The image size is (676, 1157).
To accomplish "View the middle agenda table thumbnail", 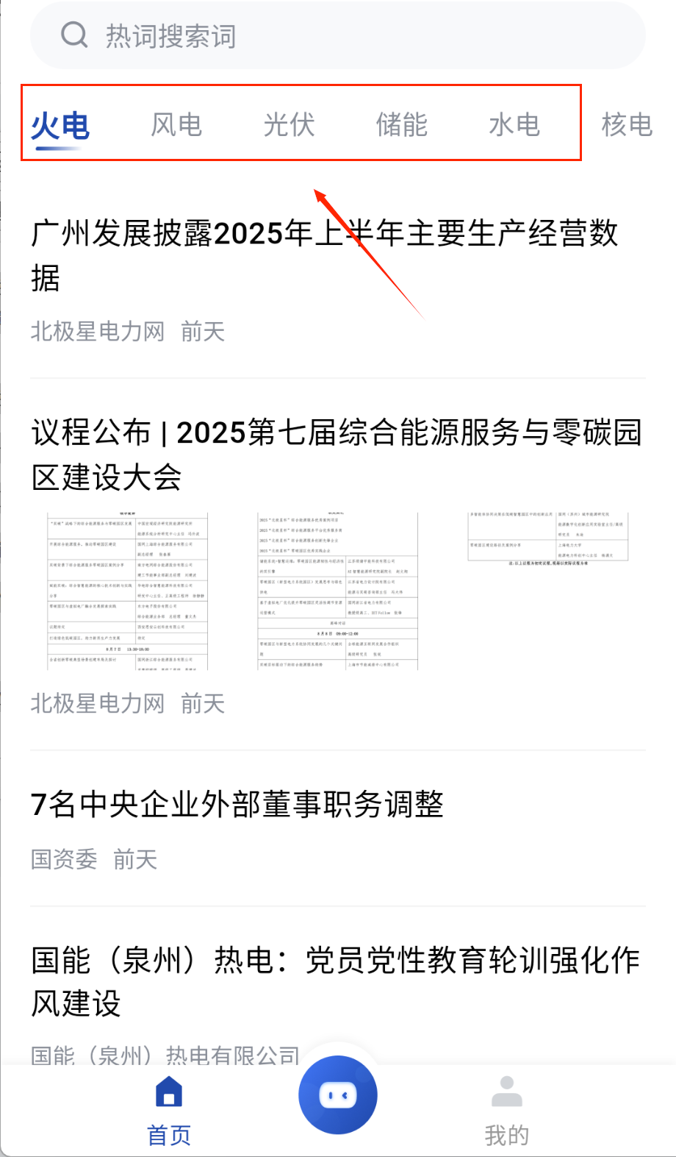I will pos(337,591).
